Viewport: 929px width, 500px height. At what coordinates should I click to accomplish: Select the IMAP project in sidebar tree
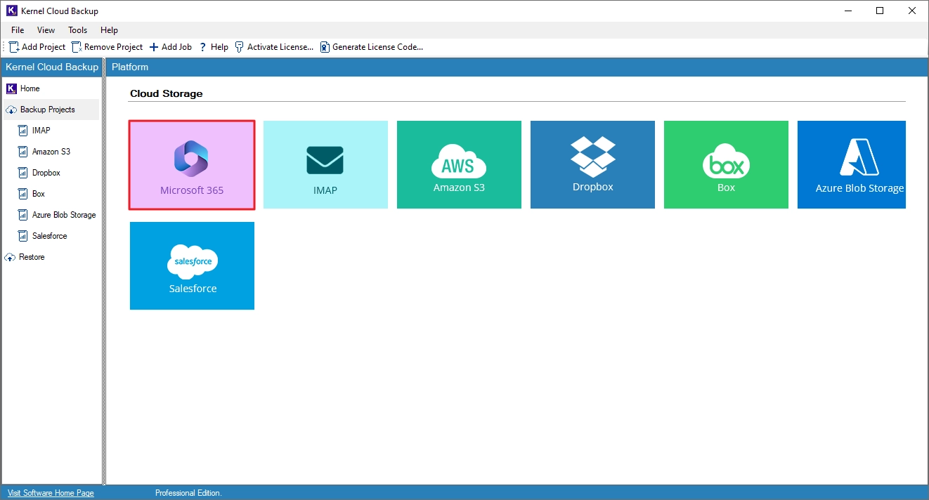point(34,131)
